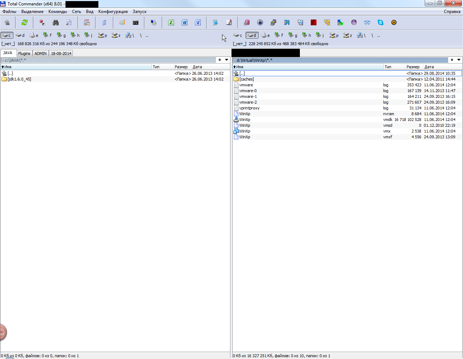Image resolution: width=463 pixels, height=359 pixels.
Task: Open the Выделение menu
Action: point(32,12)
